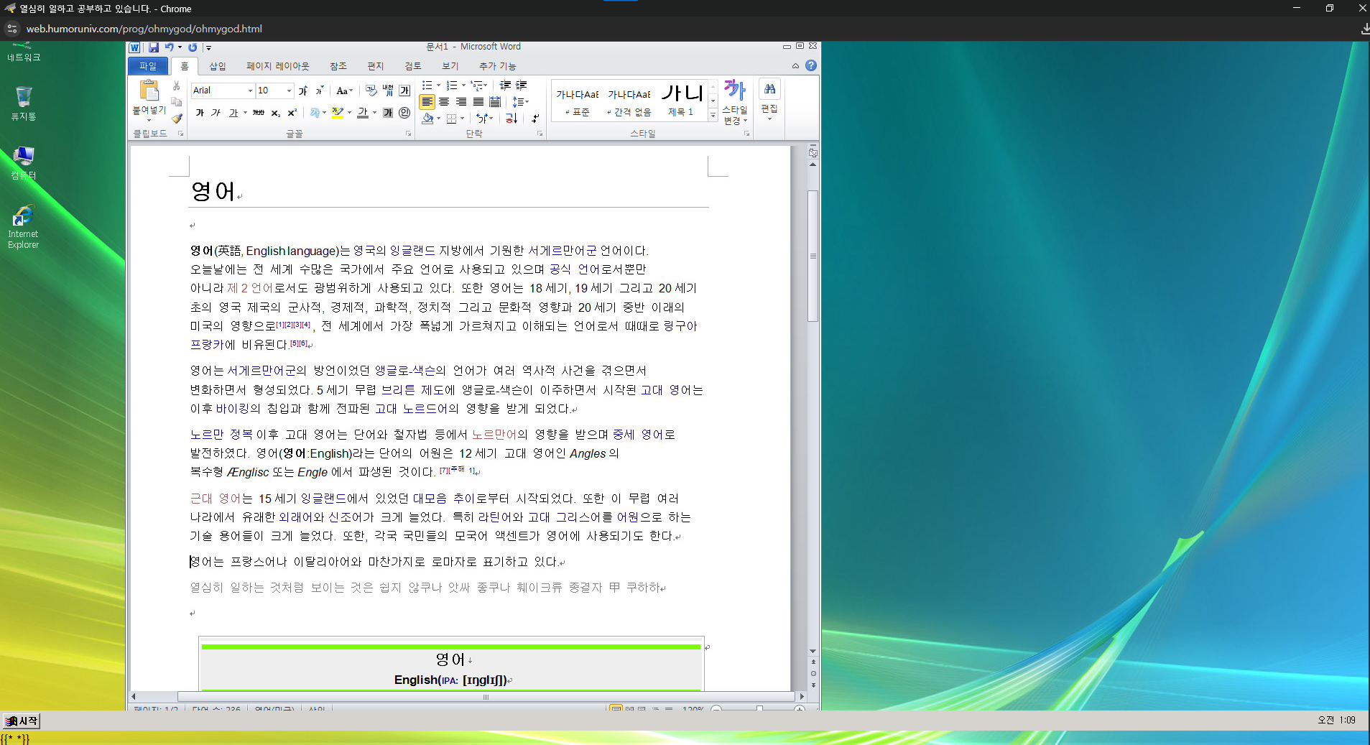Click the Subscript X₂ icon

[276, 113]
